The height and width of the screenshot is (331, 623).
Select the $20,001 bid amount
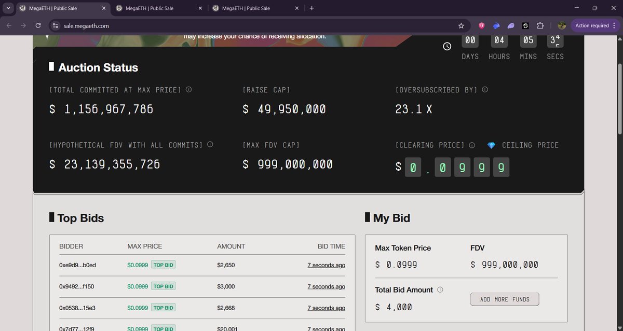coord(228,328)
